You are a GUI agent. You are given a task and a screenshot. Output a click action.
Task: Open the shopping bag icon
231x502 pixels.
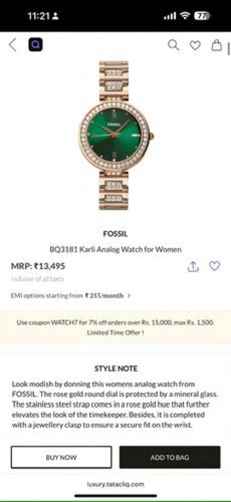tap(217, 45)
